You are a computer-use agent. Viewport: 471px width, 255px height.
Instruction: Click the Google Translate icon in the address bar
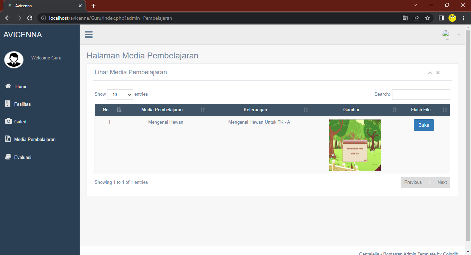(x=405, y=18)
